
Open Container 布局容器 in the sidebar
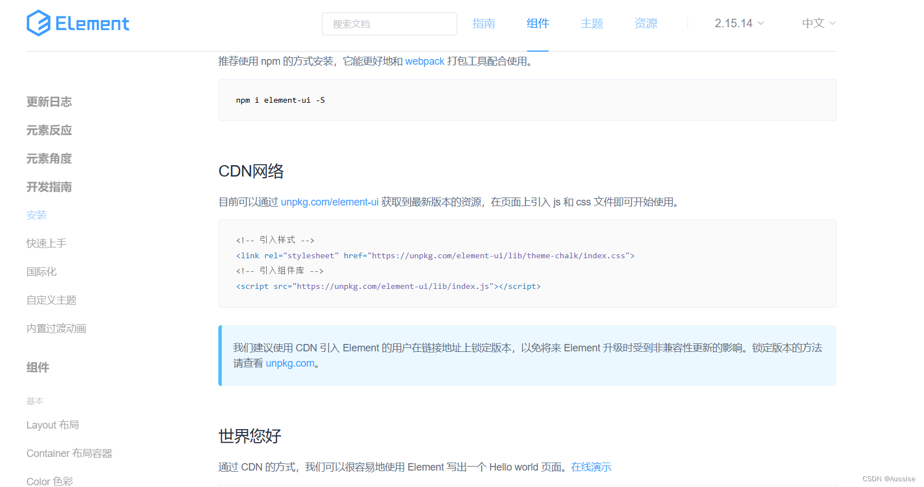click(x=69, y=454)
